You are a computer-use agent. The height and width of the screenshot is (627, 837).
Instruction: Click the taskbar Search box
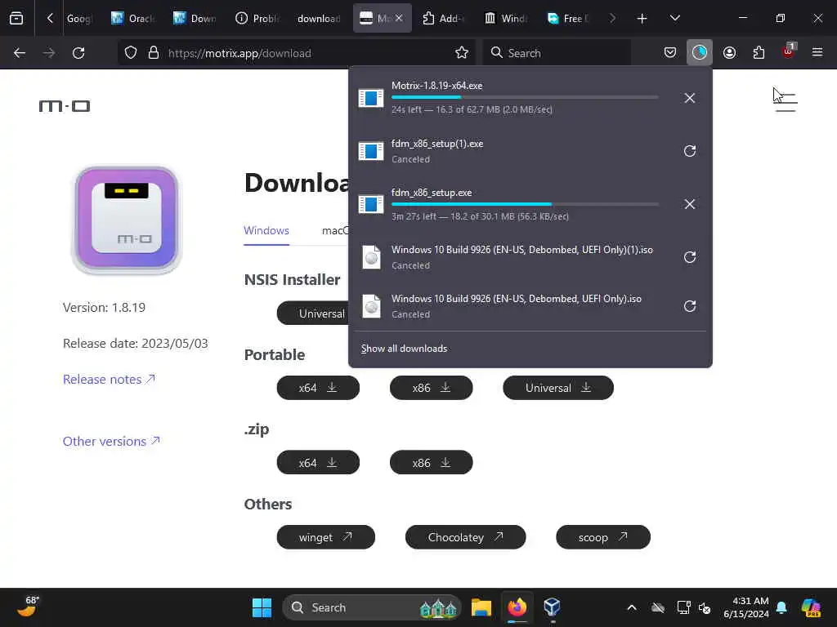[372, 607]
